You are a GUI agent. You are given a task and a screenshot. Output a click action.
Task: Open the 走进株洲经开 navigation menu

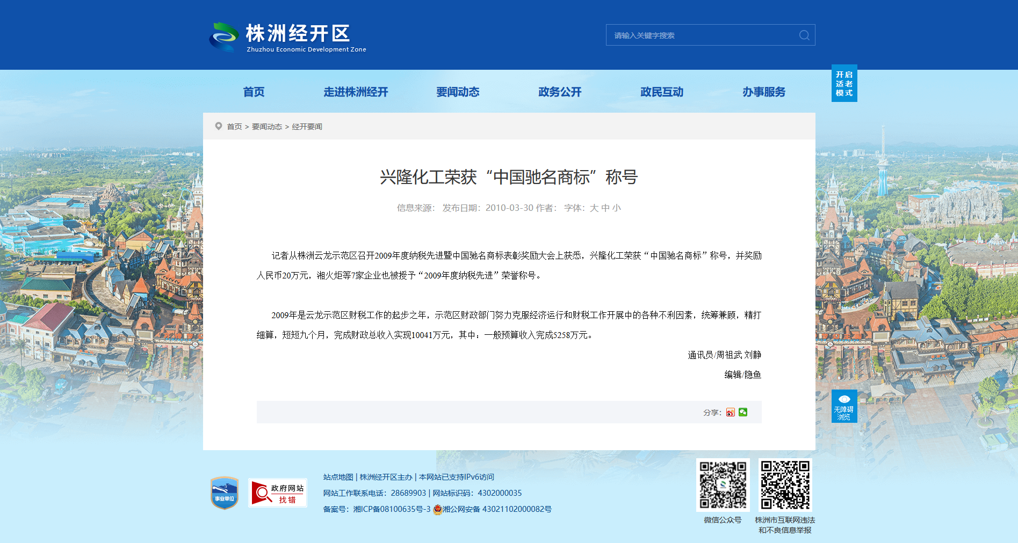356,92
